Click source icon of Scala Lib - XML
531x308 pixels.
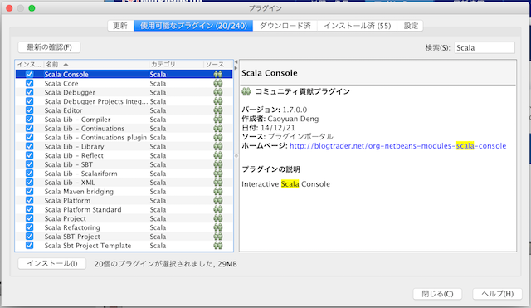click(218, 183)
